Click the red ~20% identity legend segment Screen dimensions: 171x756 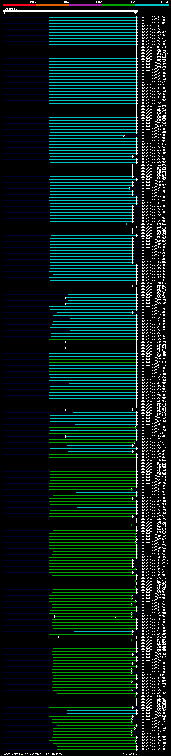point(19,5)
